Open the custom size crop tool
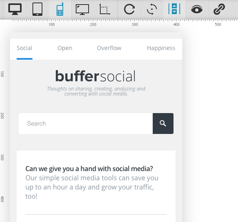This screenshot has height=222, width=238. (x=105, y=9)
